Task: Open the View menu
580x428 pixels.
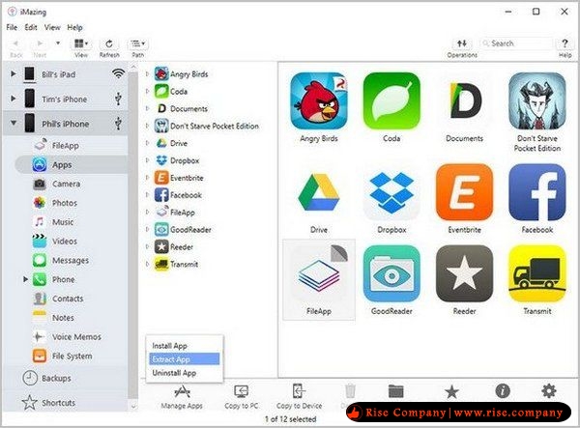Action: [52, 27]
